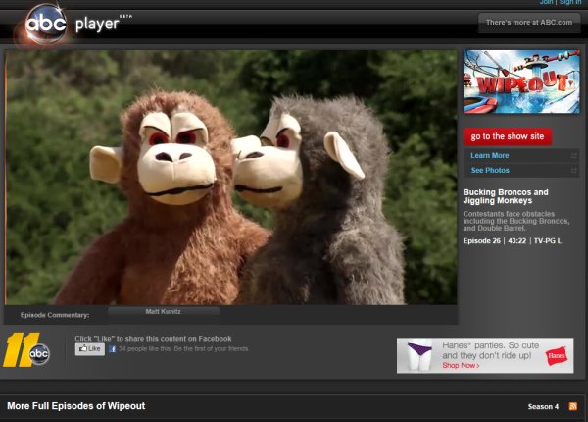Click the "TV-PG L" rating text
The height and width of the screenshot is (422, 588).
click(548, 241)
